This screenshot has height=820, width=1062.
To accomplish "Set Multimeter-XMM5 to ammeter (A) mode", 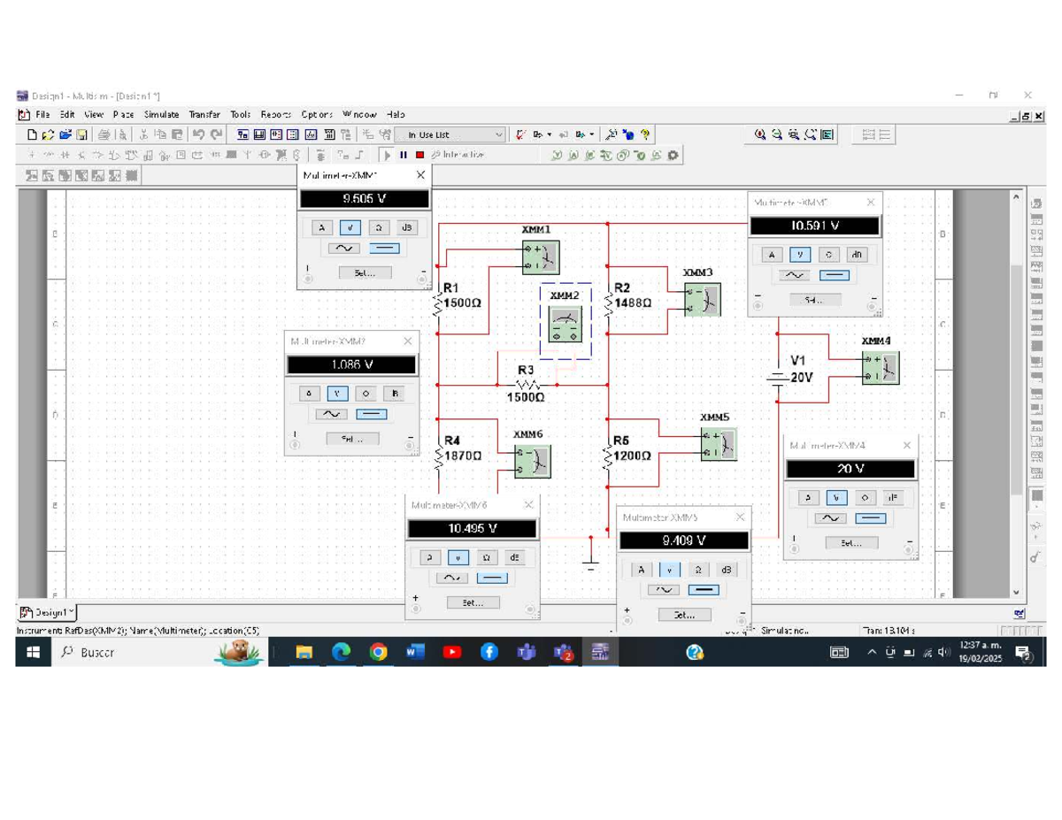I will tap(642, 570).
